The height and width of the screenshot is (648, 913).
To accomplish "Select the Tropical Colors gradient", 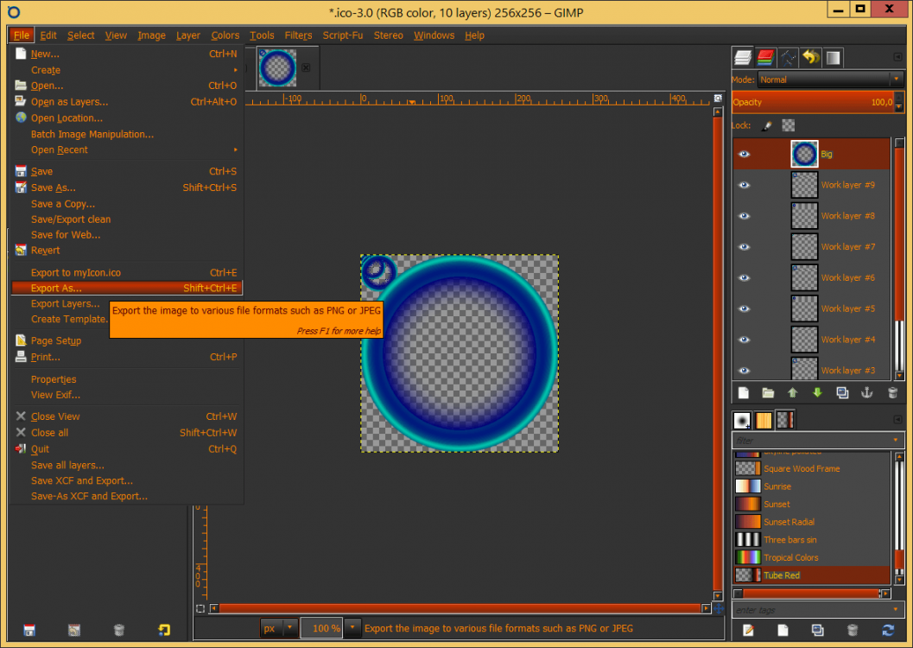I will 812,558.
